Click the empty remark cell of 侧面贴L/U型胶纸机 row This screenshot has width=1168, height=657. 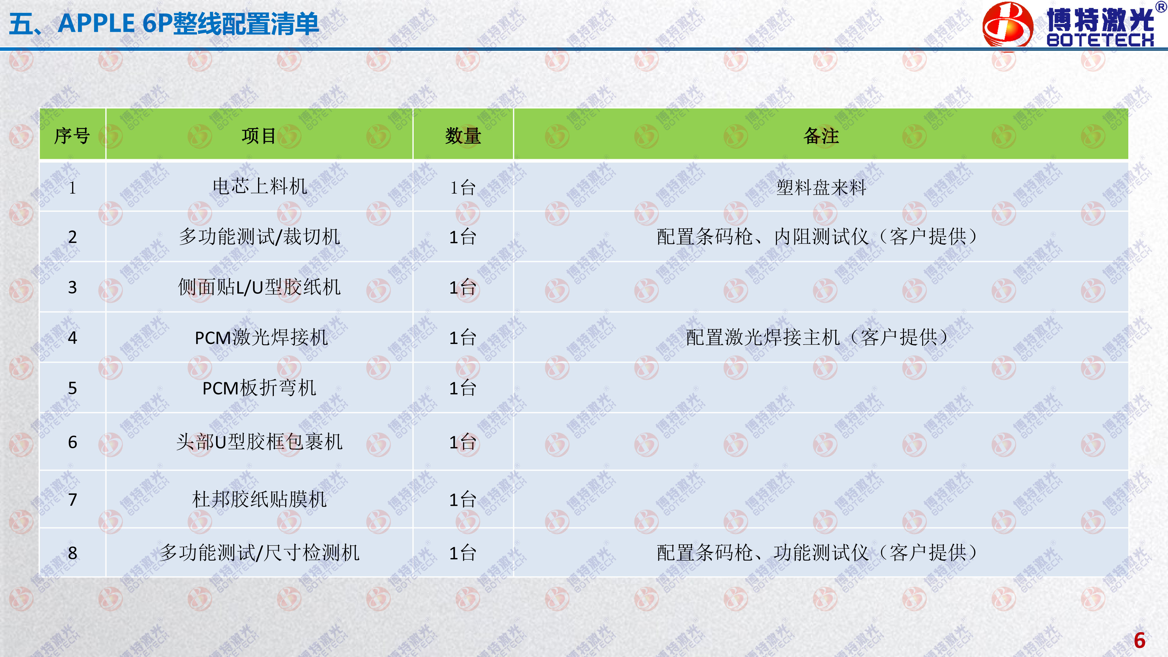tap(821, 287)
